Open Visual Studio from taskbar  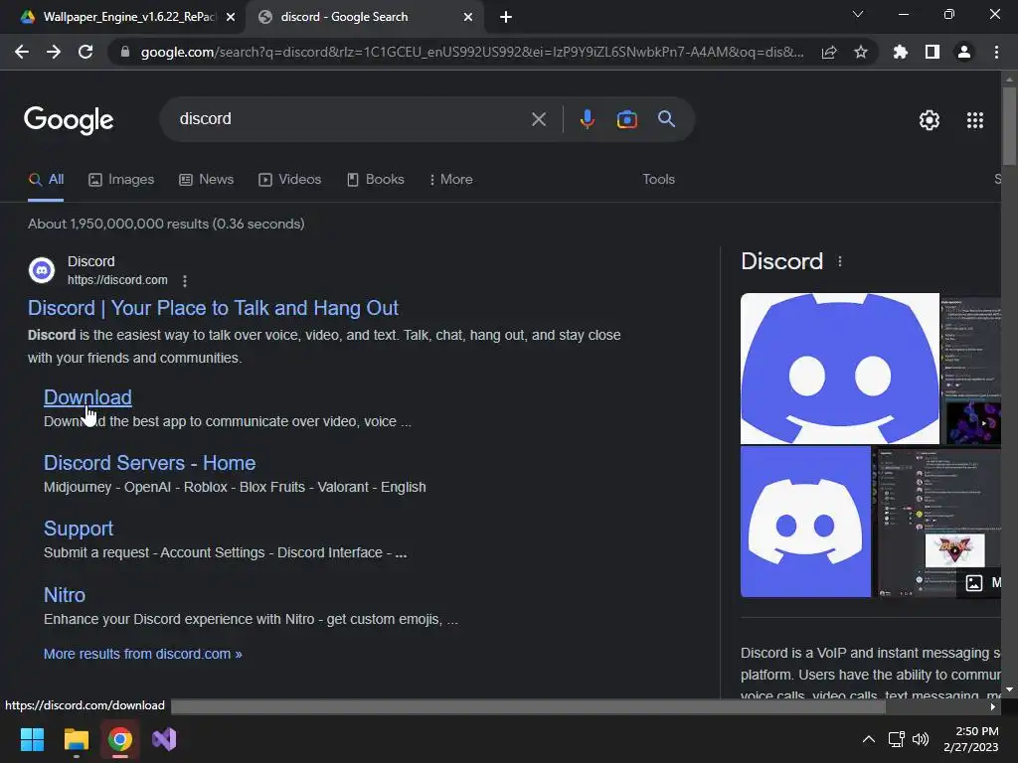(164, 739)
